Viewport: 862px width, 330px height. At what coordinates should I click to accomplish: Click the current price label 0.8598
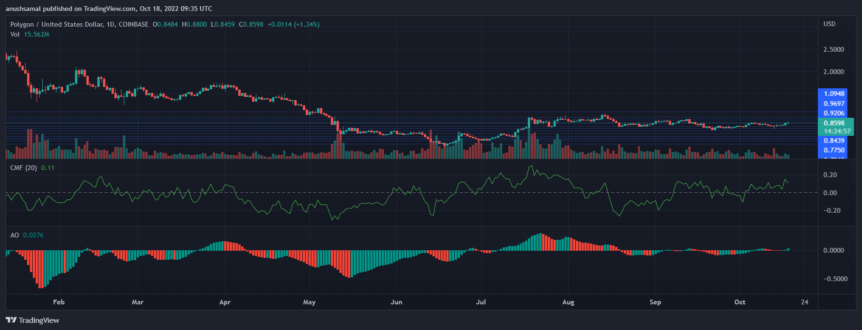(x=834, y=123)
